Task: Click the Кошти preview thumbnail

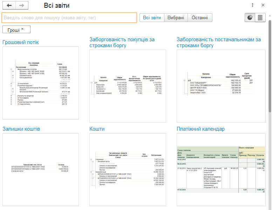Action: pos(128,169)
